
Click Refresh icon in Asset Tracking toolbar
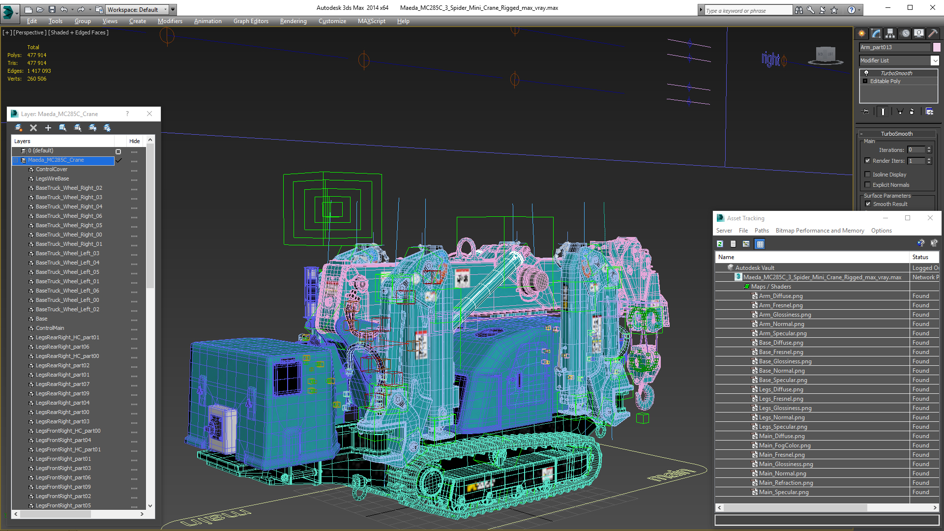pos(720,244)
